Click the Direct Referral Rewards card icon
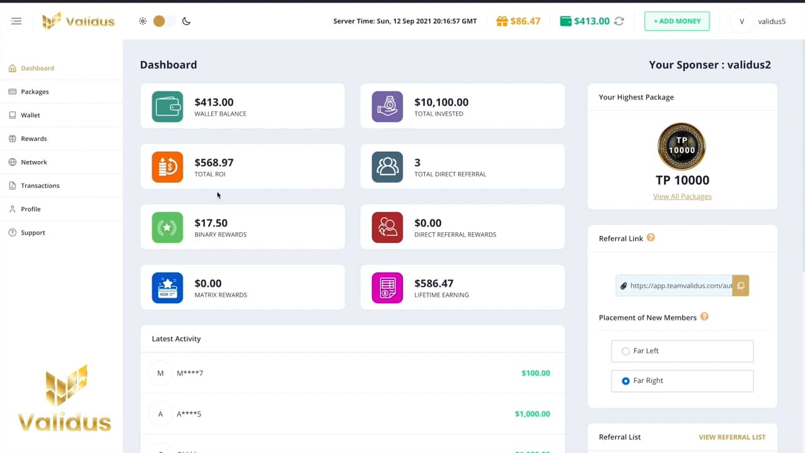This screenshot has width=805, height=453. (387, 227)
